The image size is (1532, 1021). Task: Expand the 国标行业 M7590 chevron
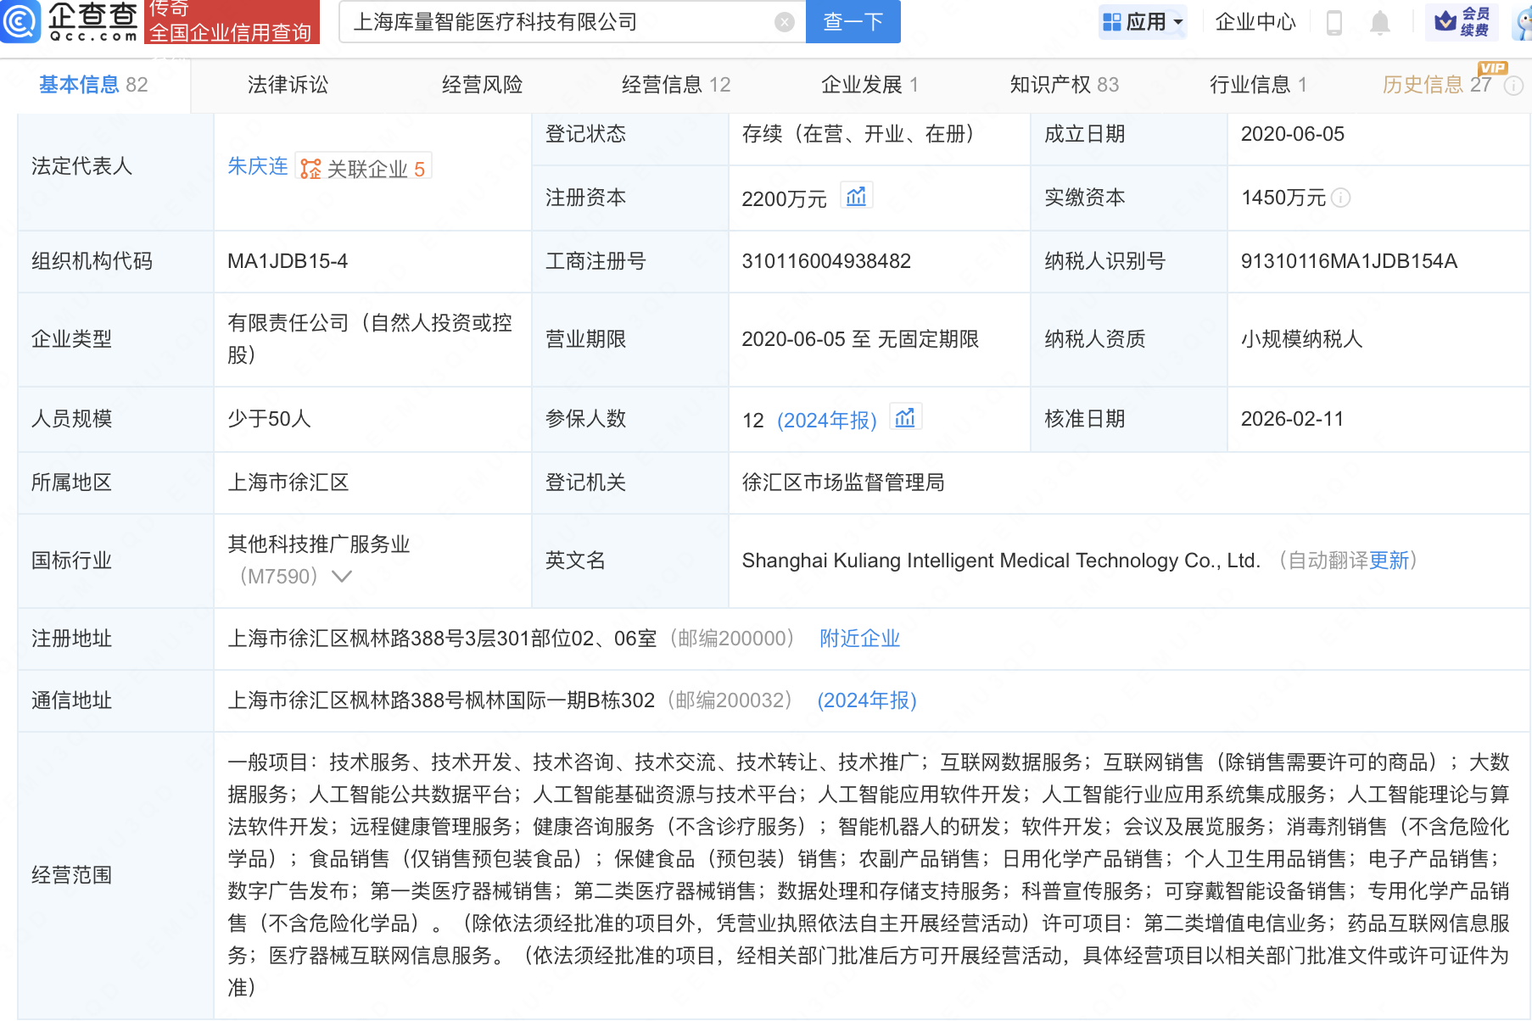tap(342, 577)
